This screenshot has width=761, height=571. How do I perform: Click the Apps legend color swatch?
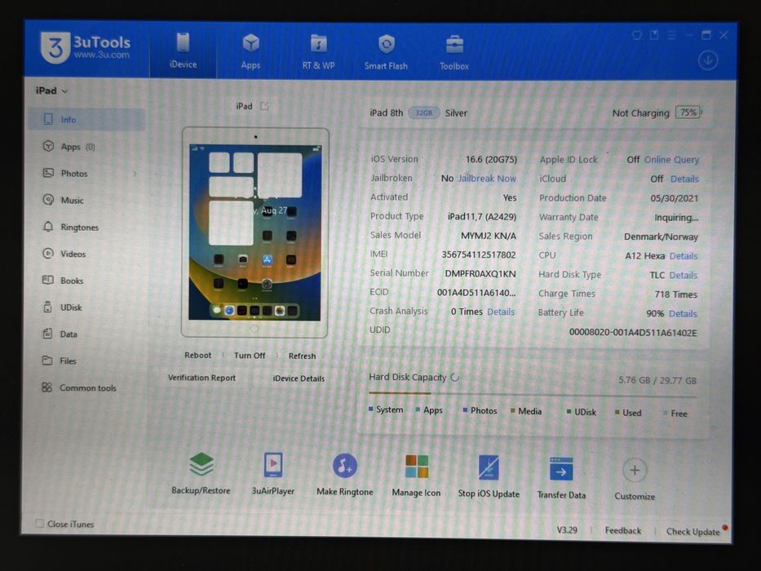coord(418,409)
